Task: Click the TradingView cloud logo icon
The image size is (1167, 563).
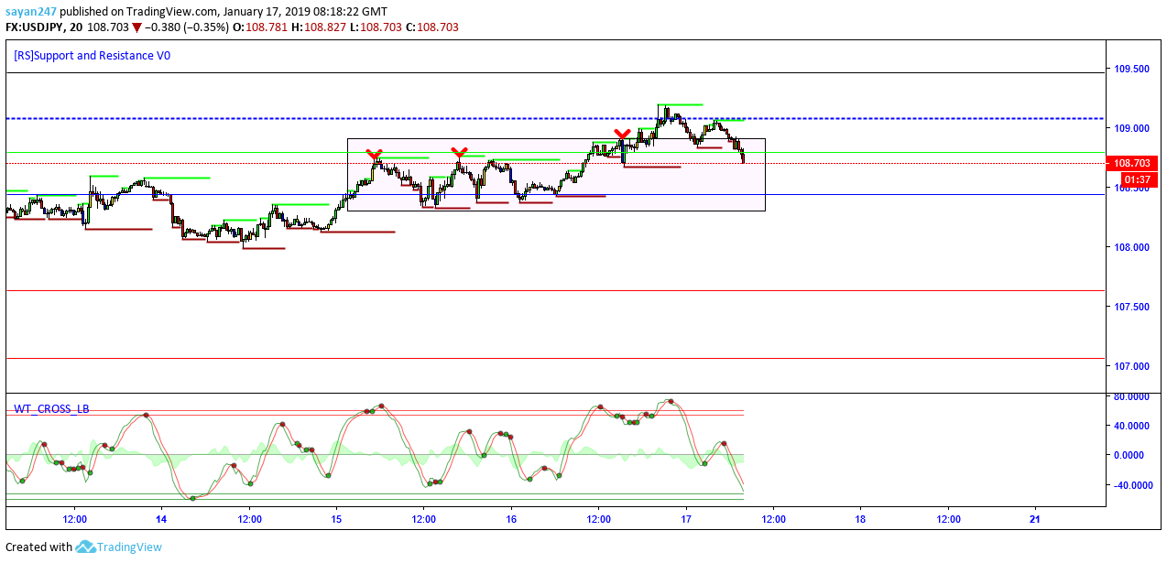Action: (x=85, y=547)
